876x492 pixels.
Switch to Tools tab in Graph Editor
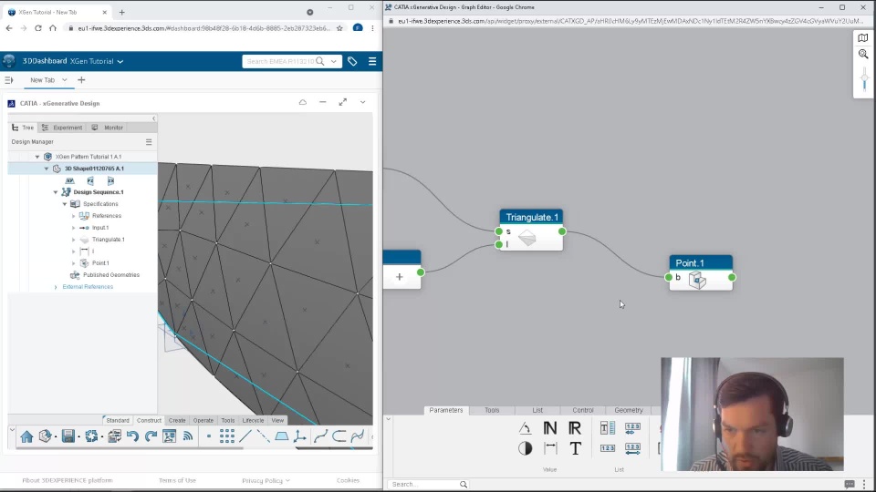tap(492, 410)
